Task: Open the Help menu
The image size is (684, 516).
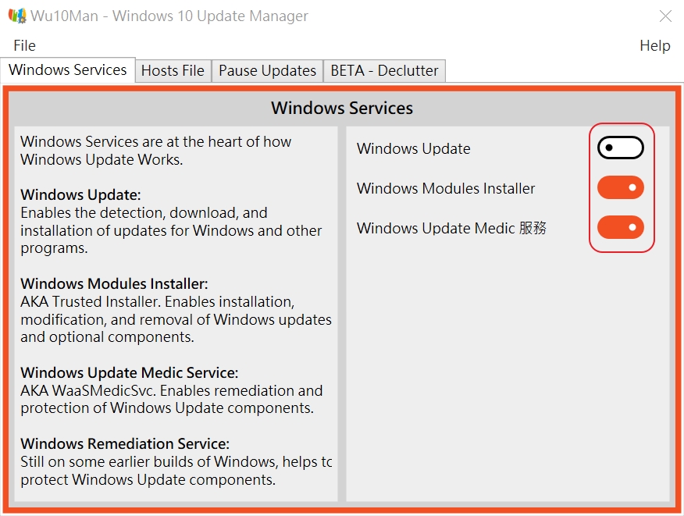Action: point(654,45)
